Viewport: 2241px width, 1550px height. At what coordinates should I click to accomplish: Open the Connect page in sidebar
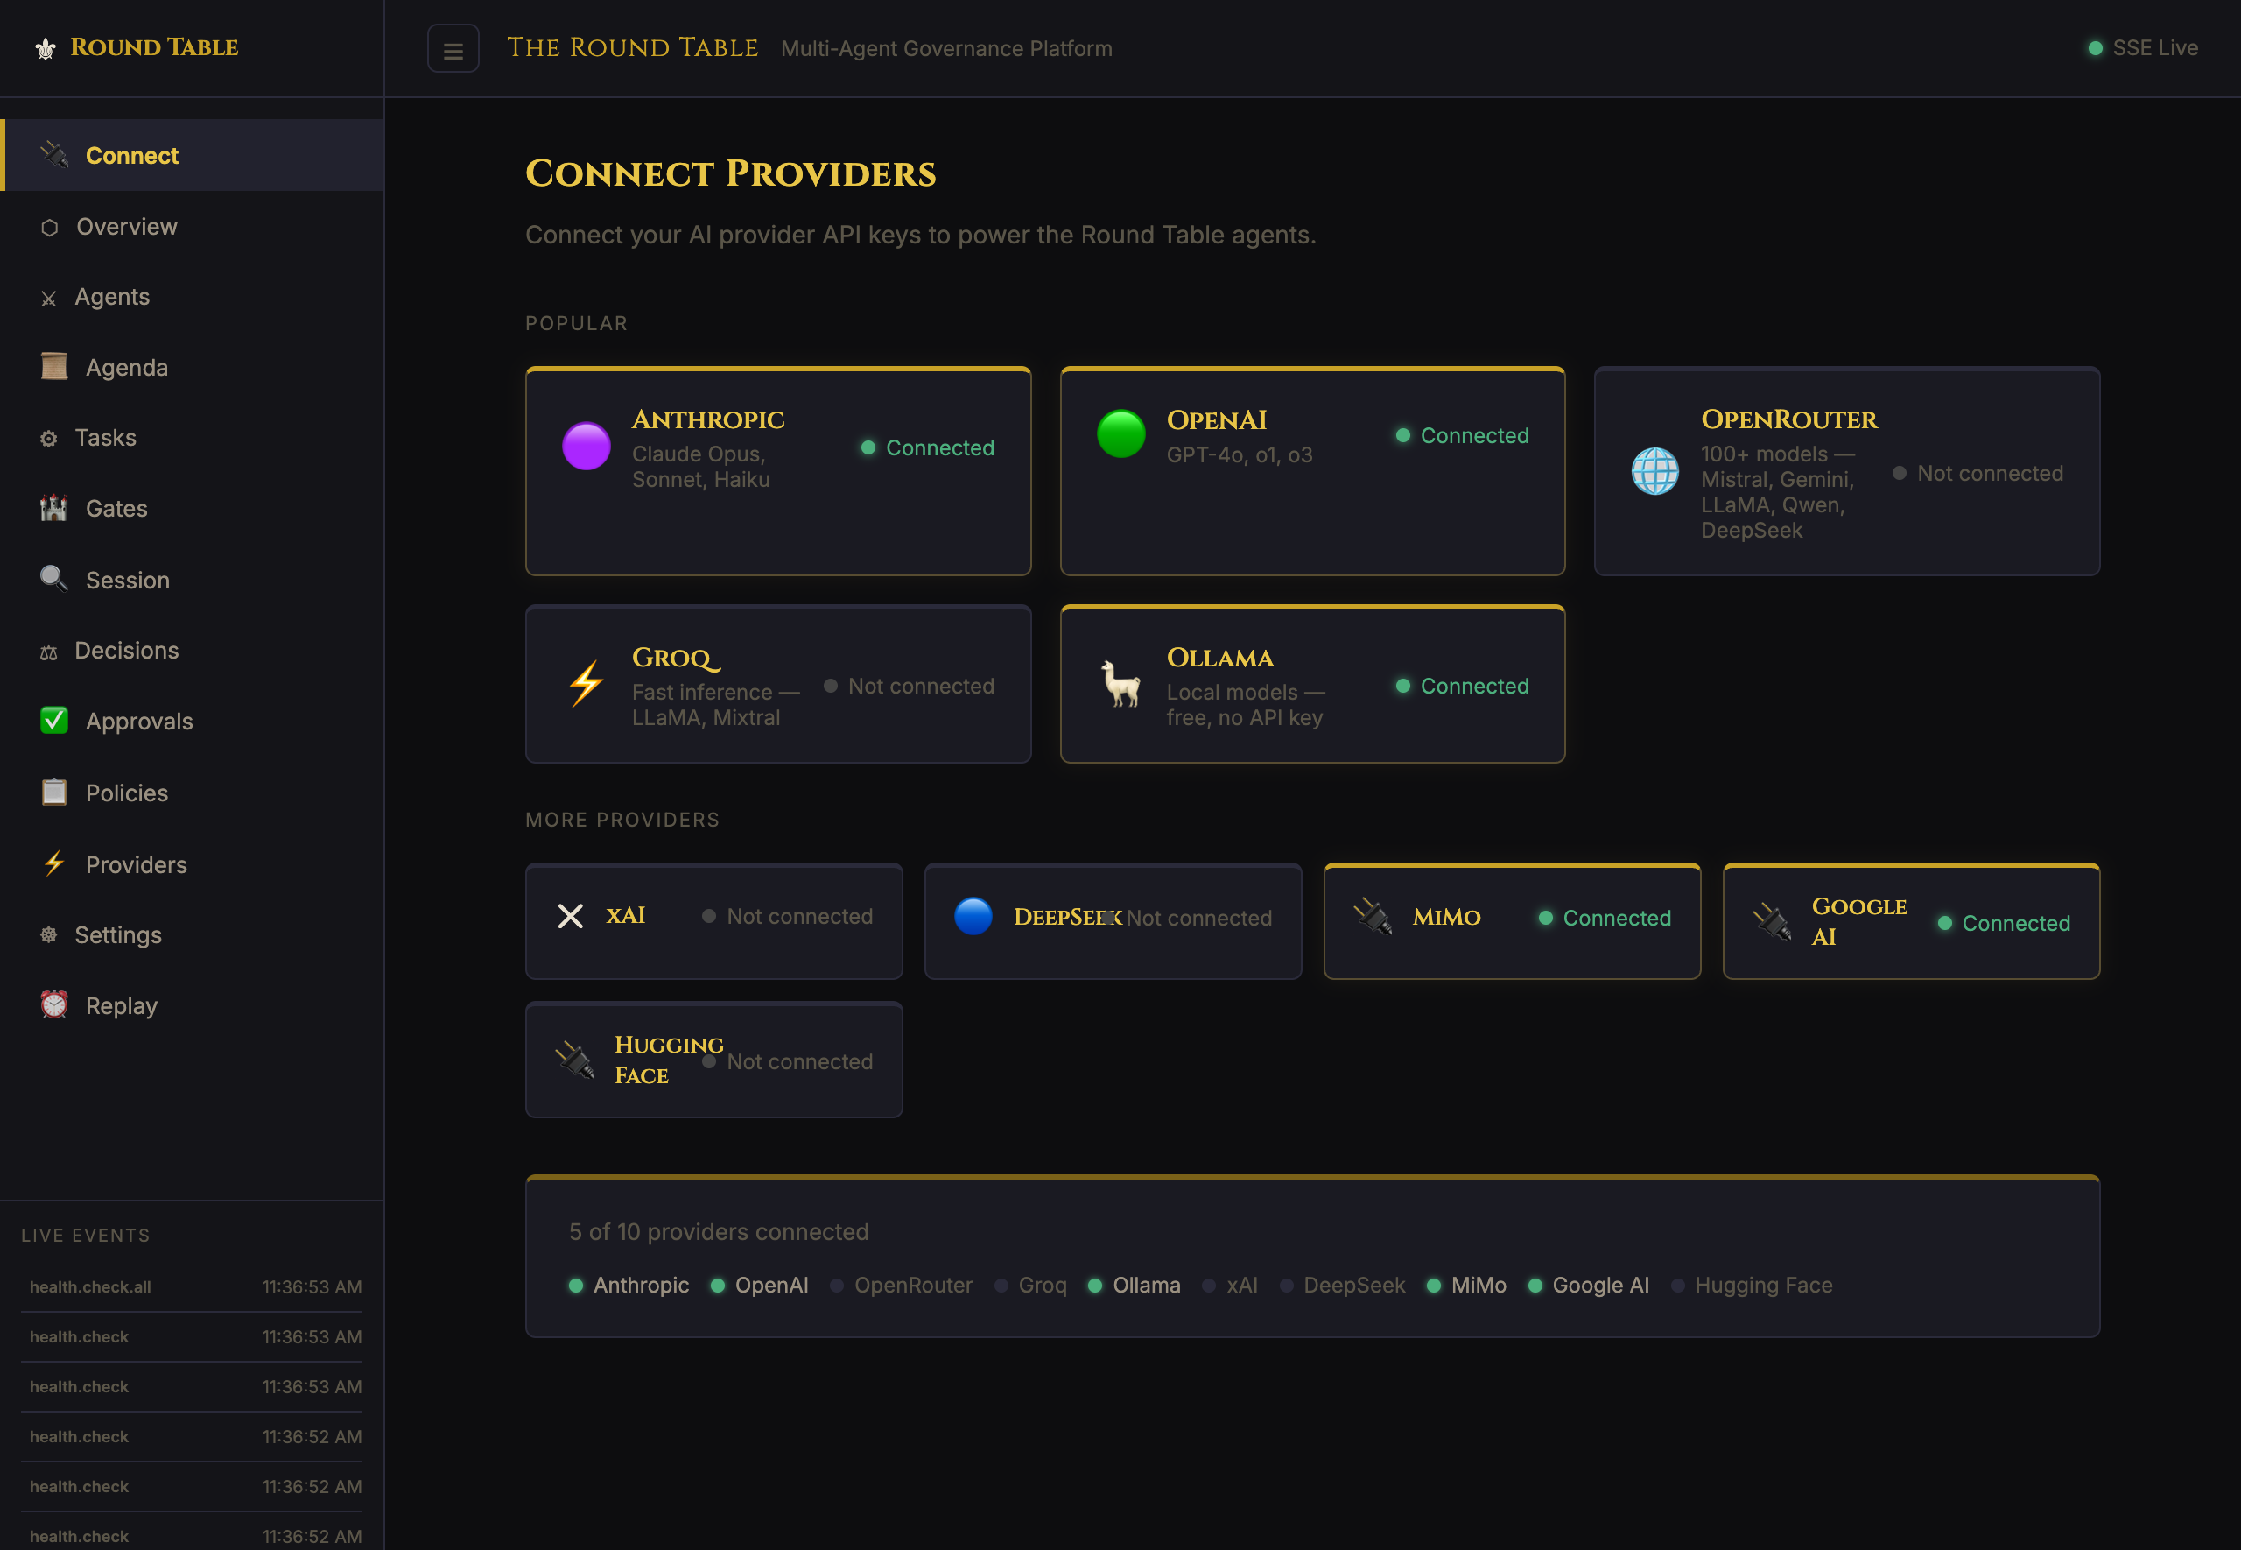[193, 155]
